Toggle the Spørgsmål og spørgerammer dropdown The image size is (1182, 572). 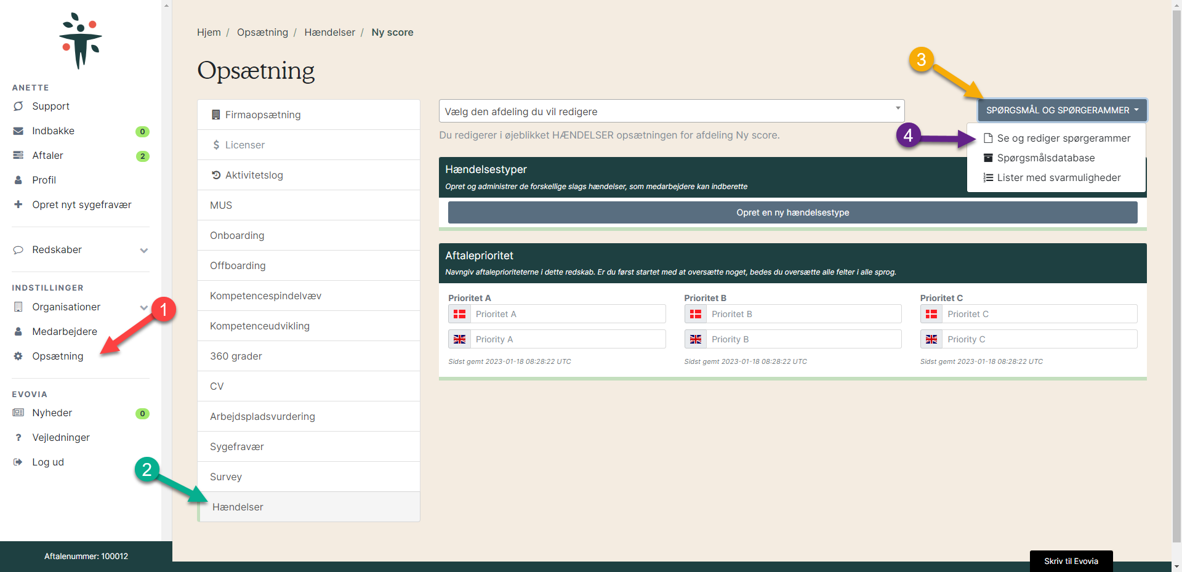(1063, 110)
